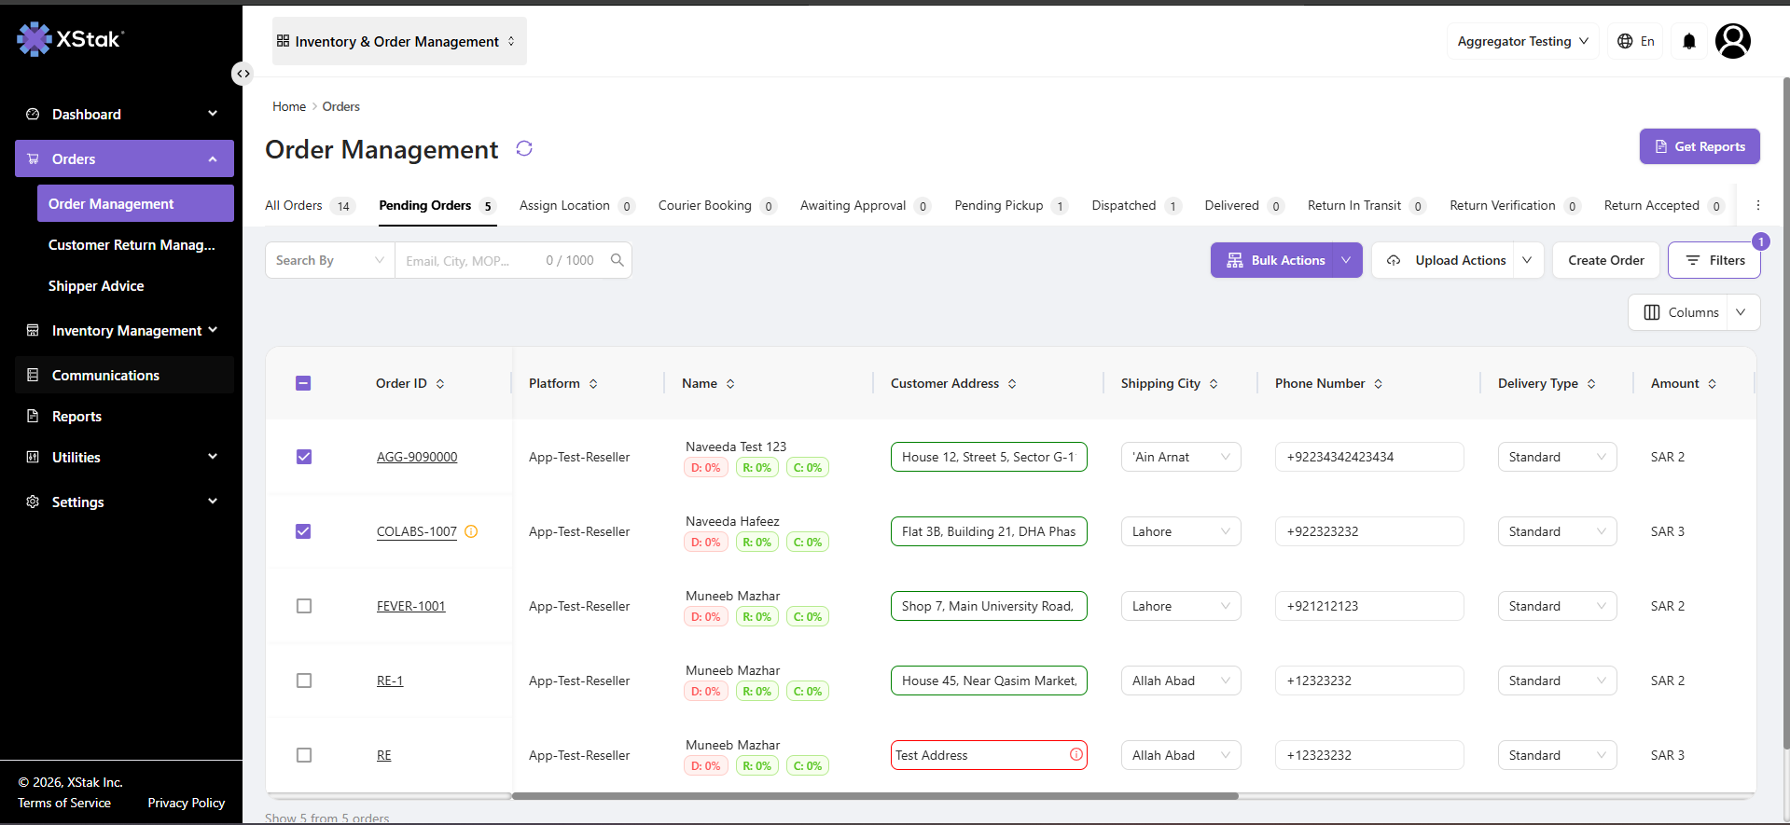Viewport: 1790px width, 825px height.
Task: Collapse the sidebar with arrow toggle
Action: coord(243,74)
